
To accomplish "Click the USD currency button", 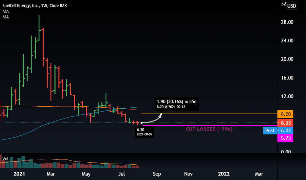I will click(292, 6).
